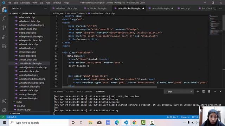Open indexjenisbuku.blade.php in explorer
Screen dimensions: 225x126
[31, 25]
